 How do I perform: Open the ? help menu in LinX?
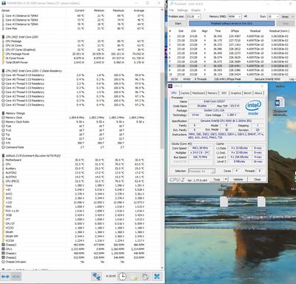pyautogui.click(x=204, y=10)
